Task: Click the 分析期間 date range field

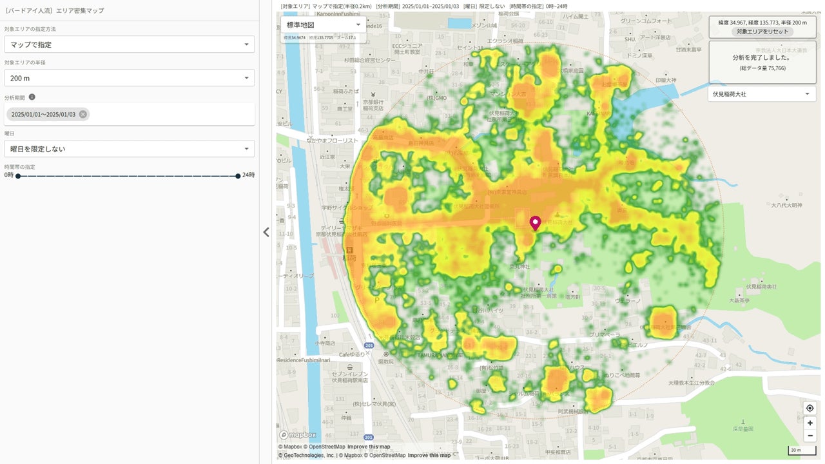Action: click(130, 114)
